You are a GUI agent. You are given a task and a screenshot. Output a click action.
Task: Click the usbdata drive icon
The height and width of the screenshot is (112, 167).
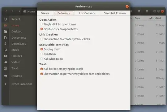5,76
